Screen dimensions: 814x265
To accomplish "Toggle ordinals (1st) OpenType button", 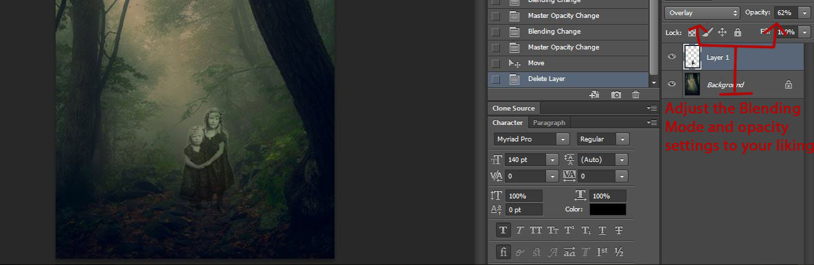I will (602, 253).
